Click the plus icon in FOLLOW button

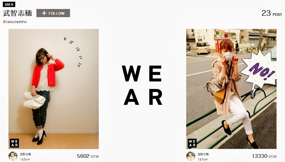(44, 13)
